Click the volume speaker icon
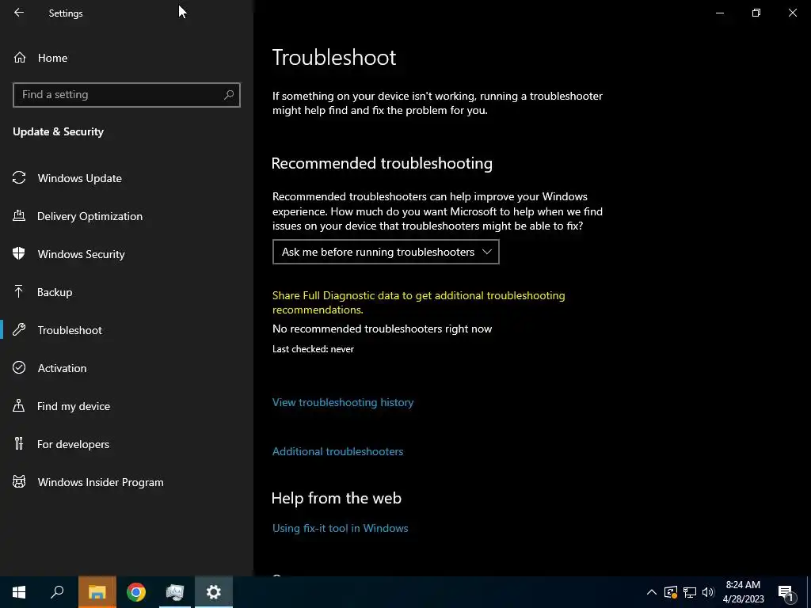The height and width of the screenshot is (608, 811). click(x=708, y=592)
